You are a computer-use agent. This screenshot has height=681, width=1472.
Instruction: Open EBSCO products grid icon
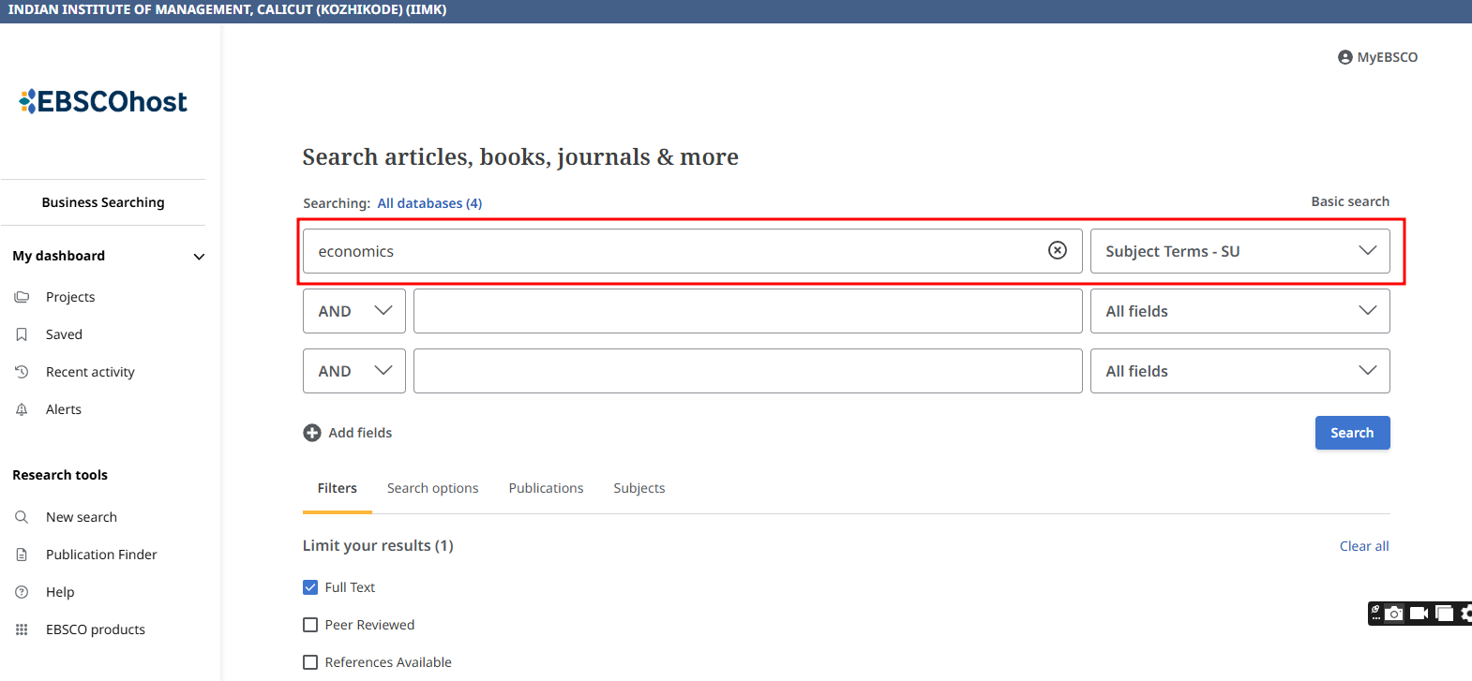click(x=22, y=629)
